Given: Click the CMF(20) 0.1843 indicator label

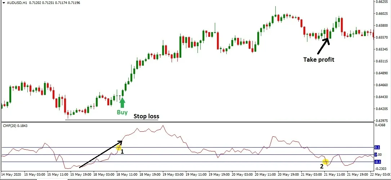Looking at the screenshot, I should 15,126.
